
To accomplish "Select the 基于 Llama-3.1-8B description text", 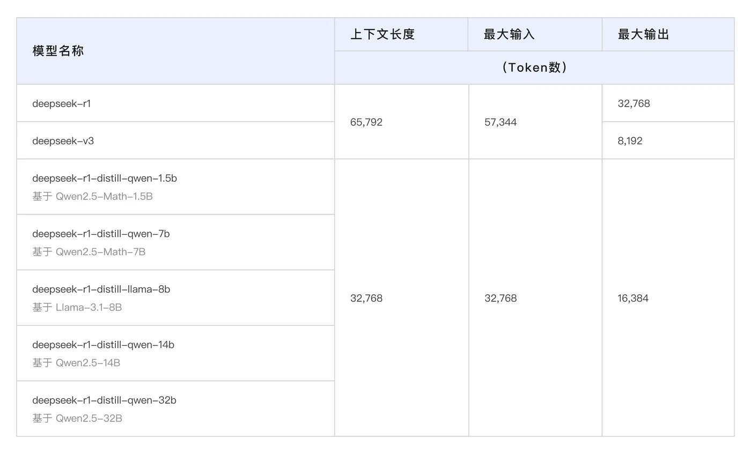I will click(x=77, y=308).
